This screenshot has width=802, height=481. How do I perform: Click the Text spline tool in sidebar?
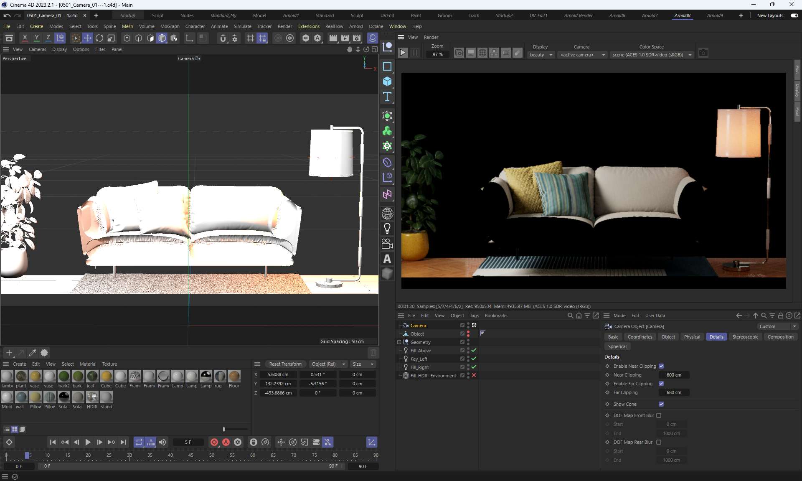click(387, 97)
